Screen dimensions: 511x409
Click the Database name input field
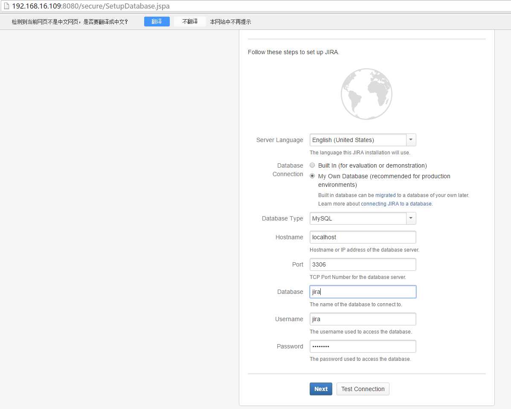[363, 292]
